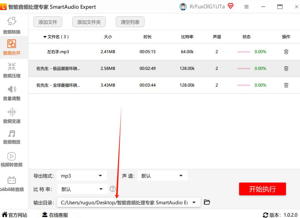
Task: Click the 添加文件 button
Action: (48, 22)
